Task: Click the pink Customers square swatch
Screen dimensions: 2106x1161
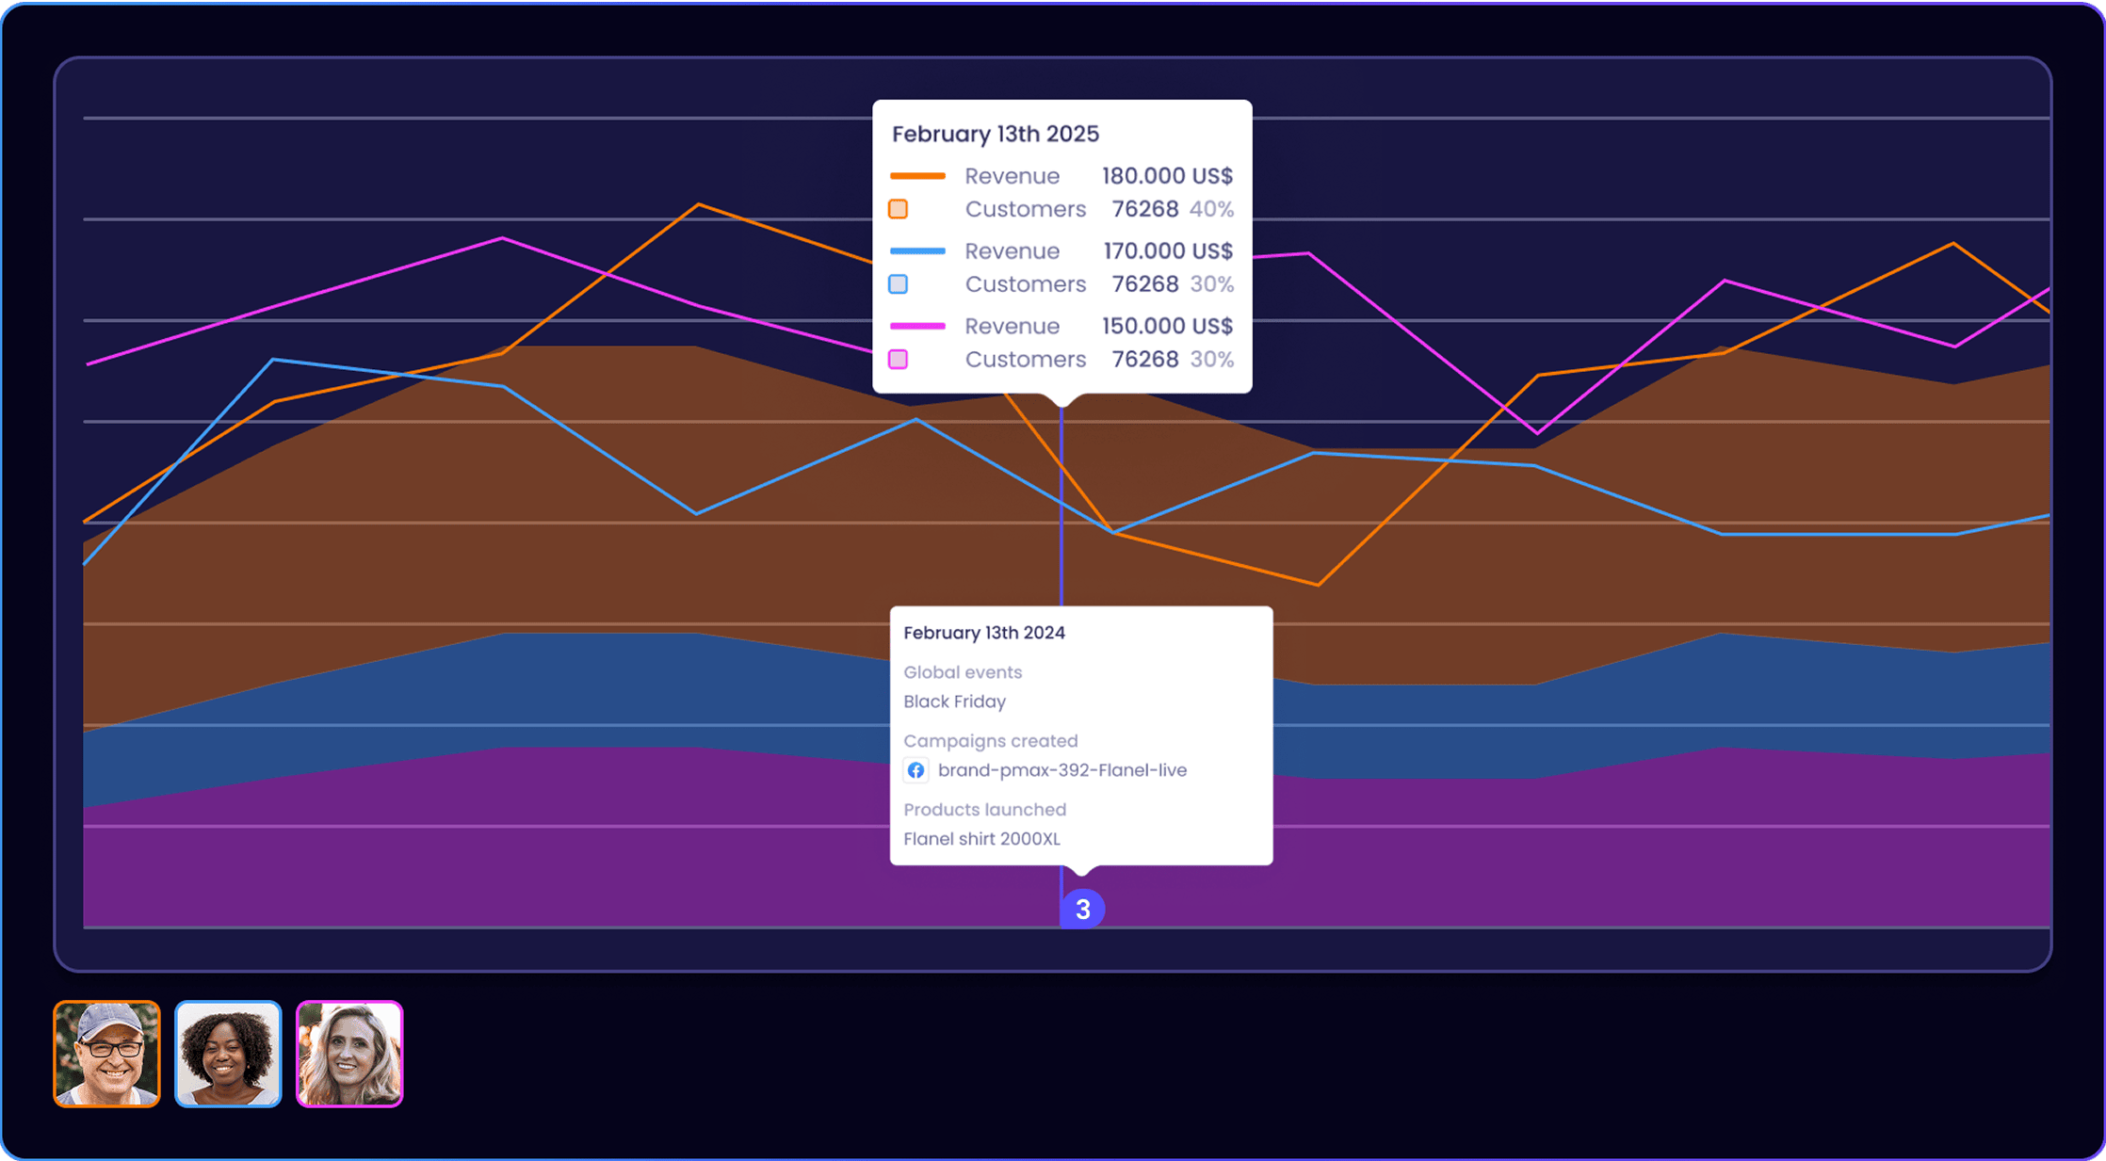Action: pos(899,359)
